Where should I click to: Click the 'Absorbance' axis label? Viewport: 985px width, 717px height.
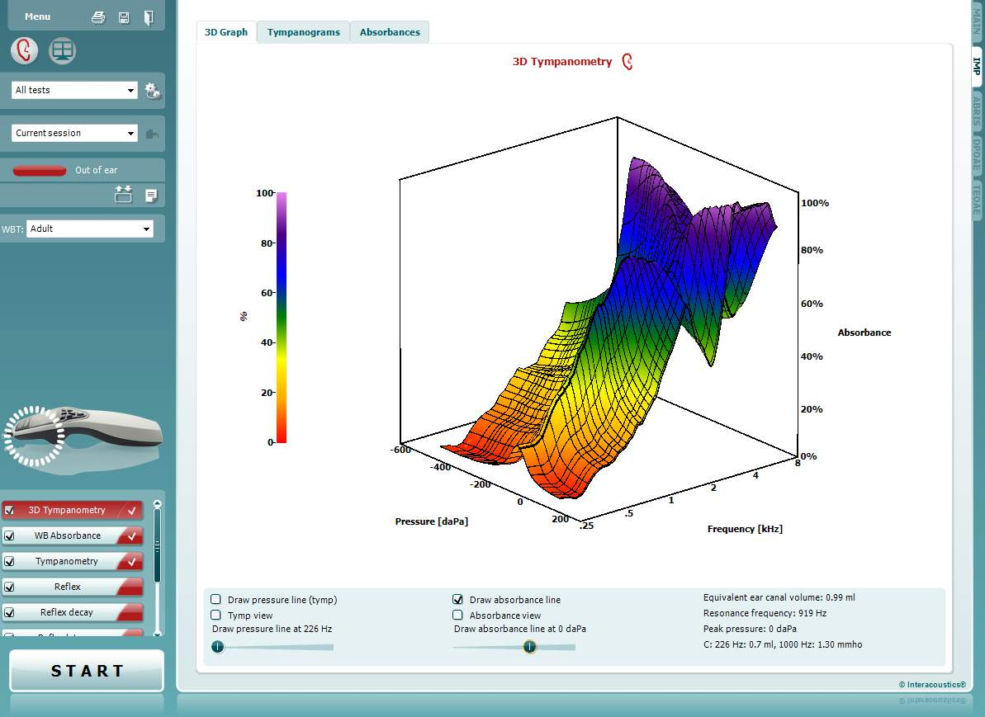click(x=864, y=333)
